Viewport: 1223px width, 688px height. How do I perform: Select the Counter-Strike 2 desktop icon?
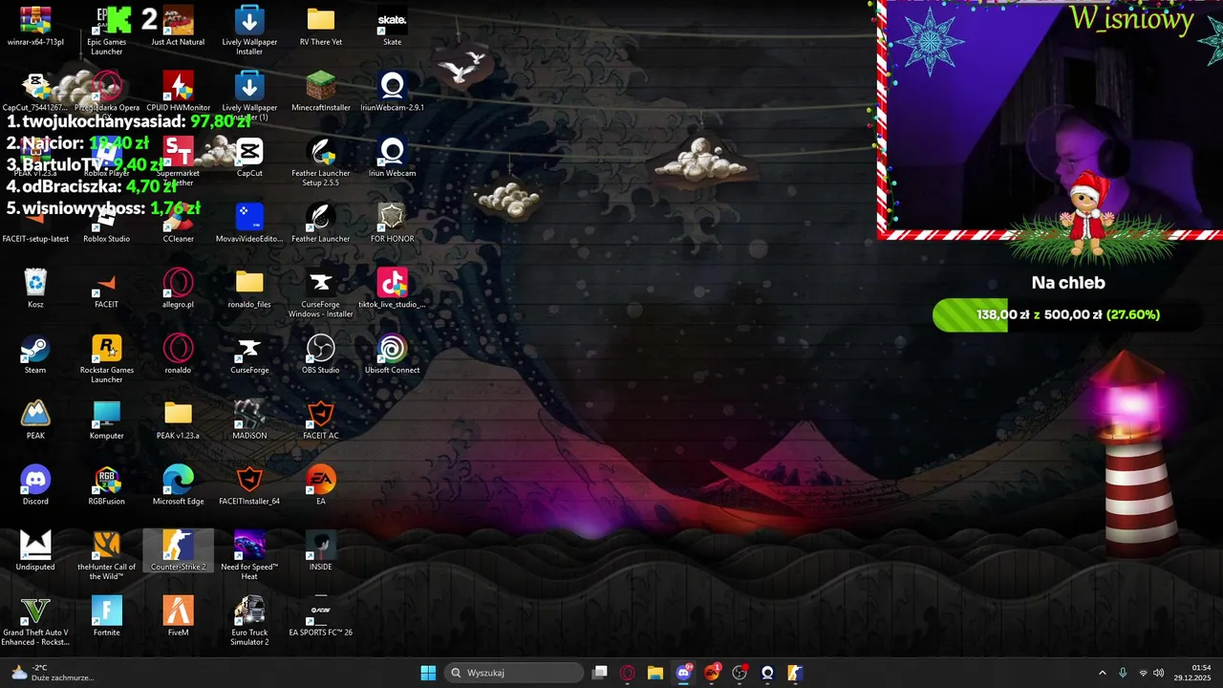click(178, 551)
